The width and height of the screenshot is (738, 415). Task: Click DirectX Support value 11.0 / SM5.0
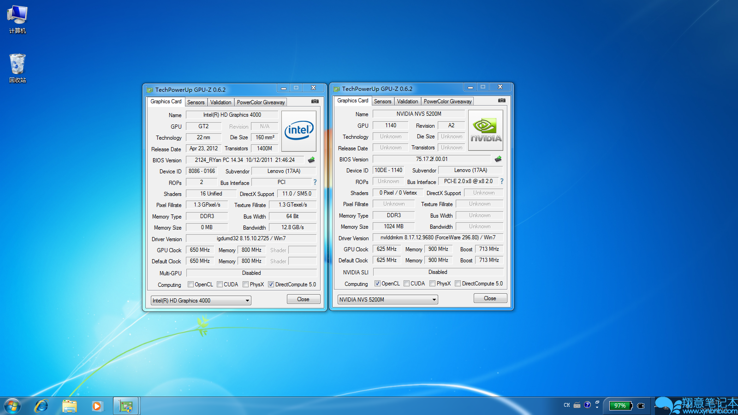(297, 194)
